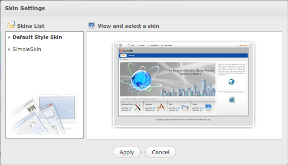The image size is (288, 165).
Task: Click the Manager compass icon in preview
Action: click(161, 107)
